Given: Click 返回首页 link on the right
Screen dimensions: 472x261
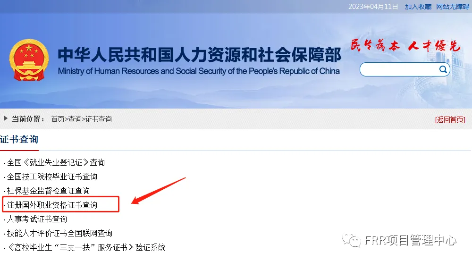Looking at the screenshot, I should tap(450, 119).
